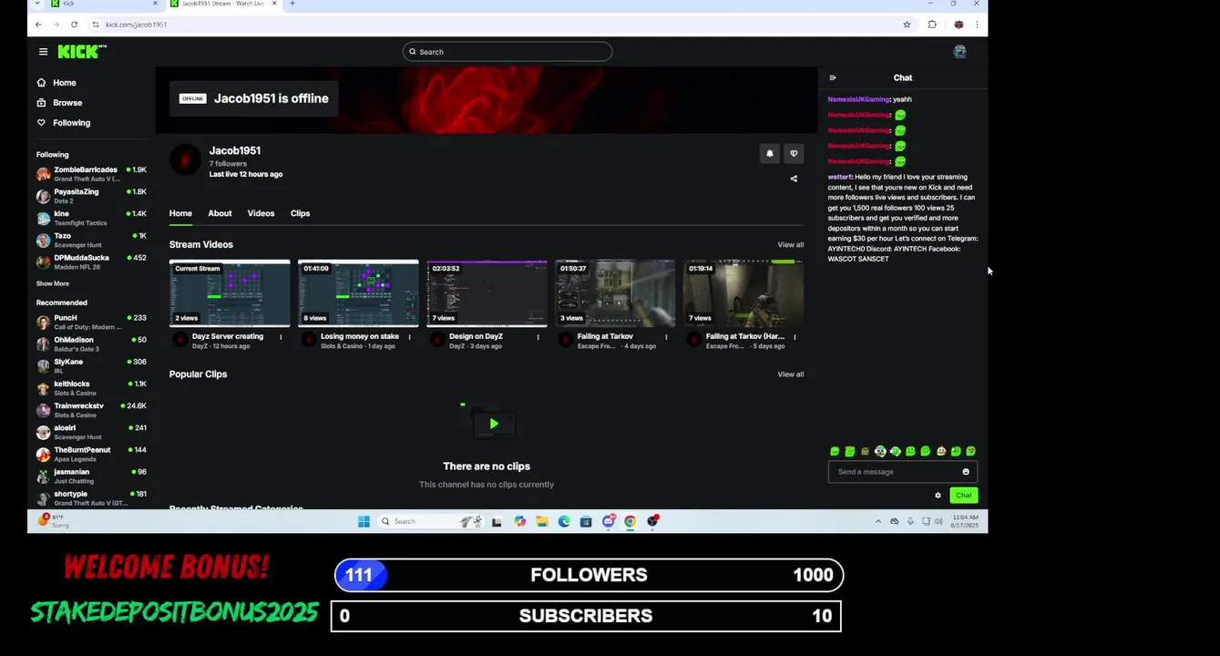Open Design on DayZ video thumbnail
The width and height of the screenshot is (1220, 656).
coord(487,293)
